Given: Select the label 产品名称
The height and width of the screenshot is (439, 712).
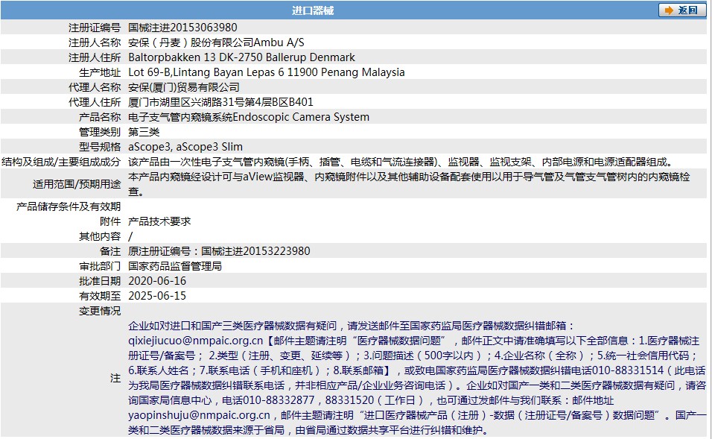Looking at the screenshot, I should (100, 117).
